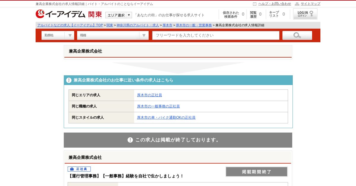Click 神奈川県のアルバイト・求人 breadcrumb
The image size is (356, 186).
pos(138,25)
